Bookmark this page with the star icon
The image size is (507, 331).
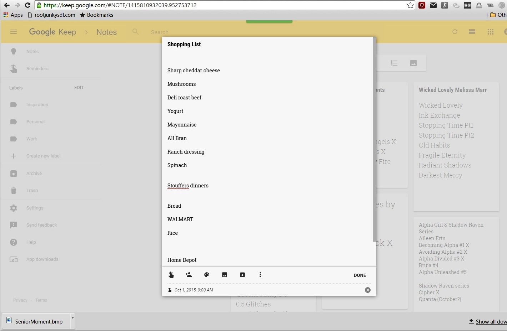(410, 5)
